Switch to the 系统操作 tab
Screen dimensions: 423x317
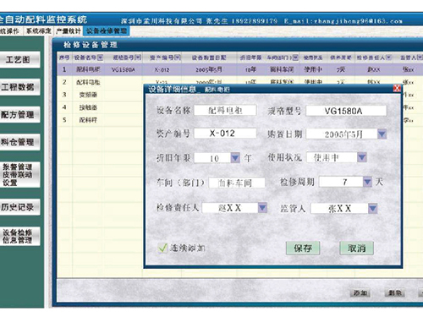click(x=9, y=31)
